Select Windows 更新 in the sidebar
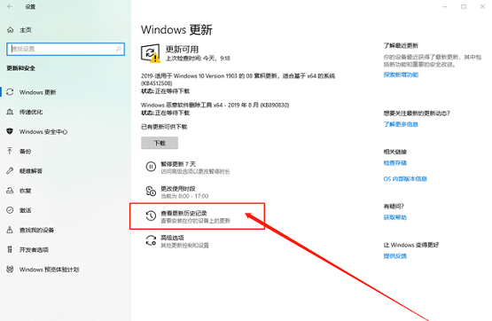This screenshot has height=321, width=492. [x=37, y=92]
